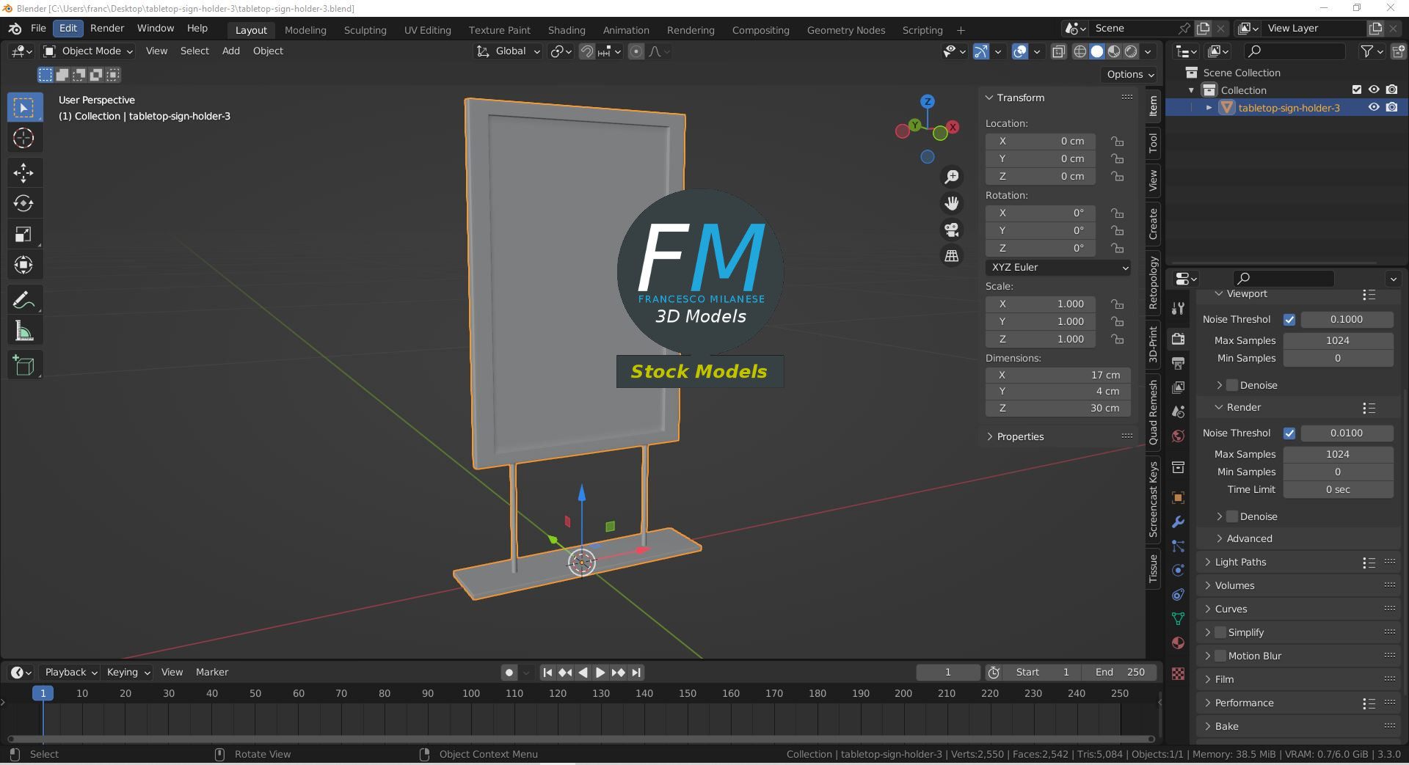Switch to the Modeling workspace tab
This screenshot has height=765, width=1409.
305,30
